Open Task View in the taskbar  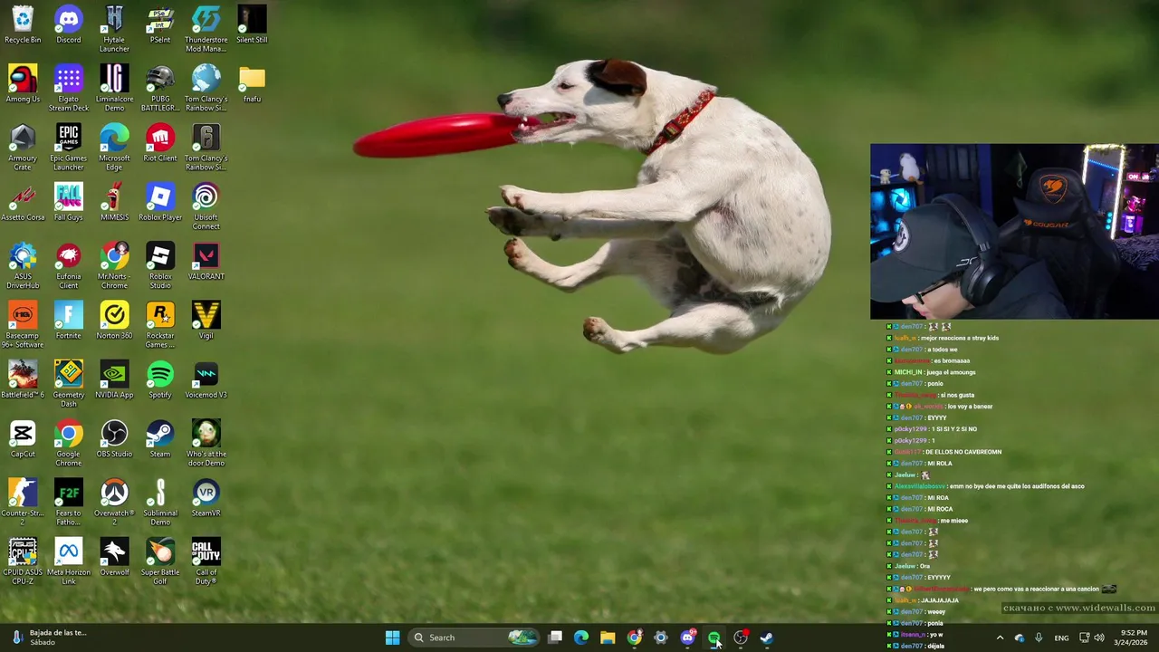tap(555, 638)
